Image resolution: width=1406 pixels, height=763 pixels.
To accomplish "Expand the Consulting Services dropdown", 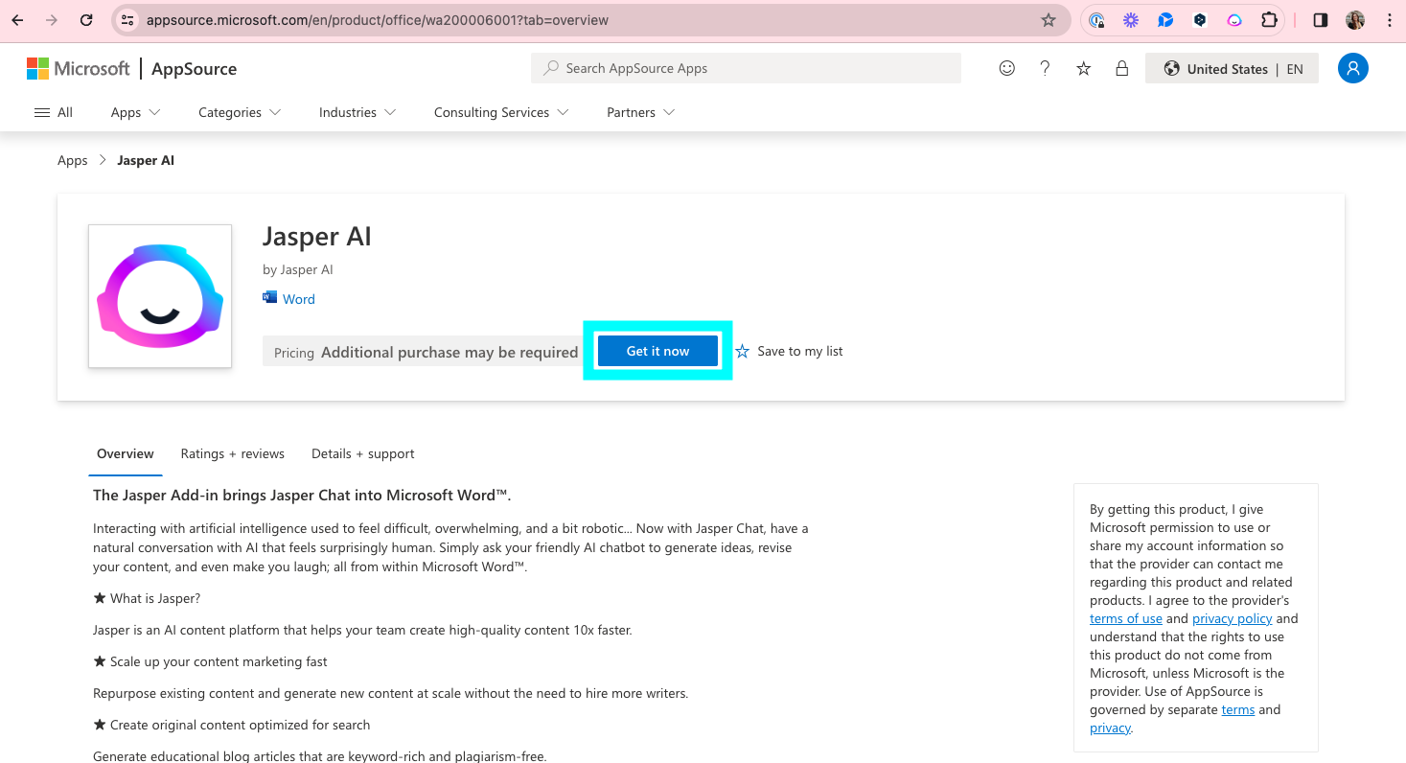I will pyautogui.click(x=501, y=112).
